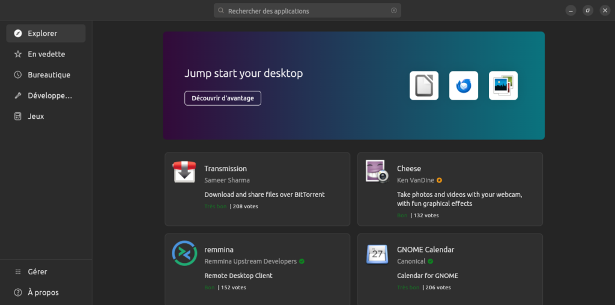Click the star badge next to Ken VanDine

439,180
